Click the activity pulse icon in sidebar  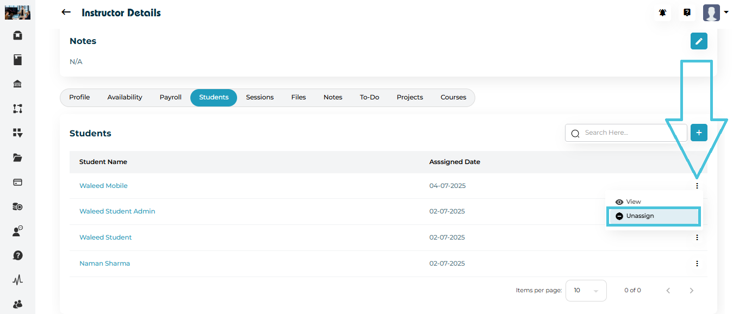17,280
